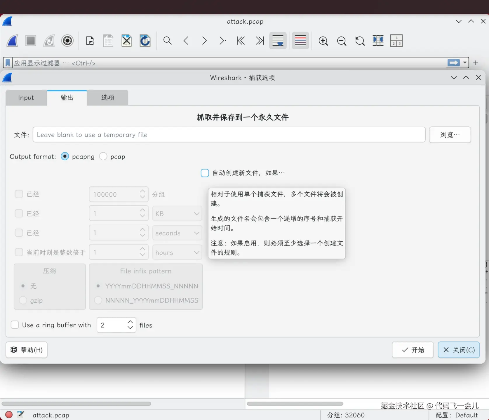Image resolution: width=489 pixels, height=420 pixels.
Task: Switch to the Input tab
Action: pos(26,98)
